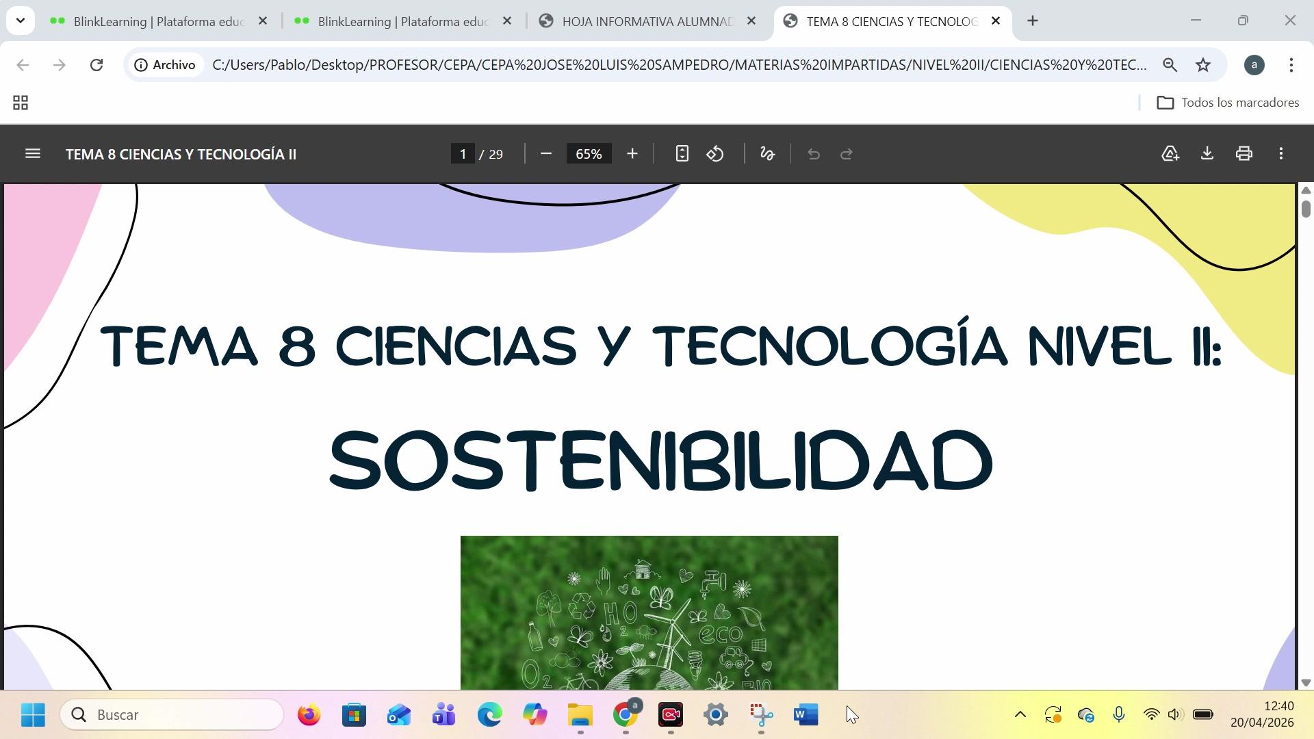Toggle microphone icon in system tray

[1119, 715]
